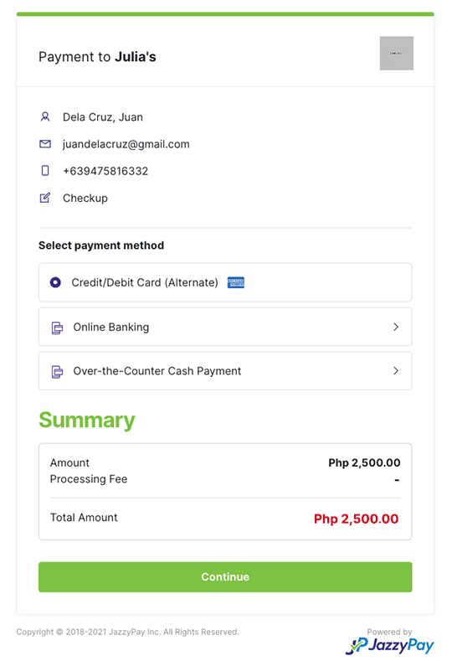The image size is (452, 661).
Task: Click the +639475816332 phone number
Action: tap(105, 171)
